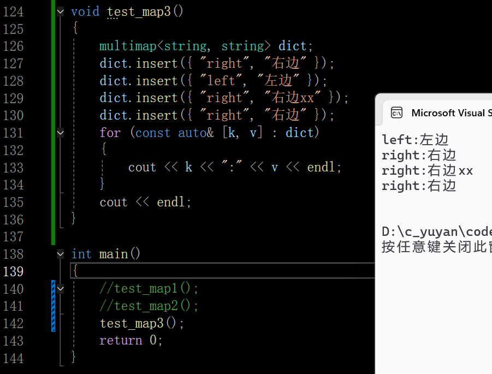Click the //test_map1(); comment
This screenshot has width=492, height=374.
coord(149,288)
